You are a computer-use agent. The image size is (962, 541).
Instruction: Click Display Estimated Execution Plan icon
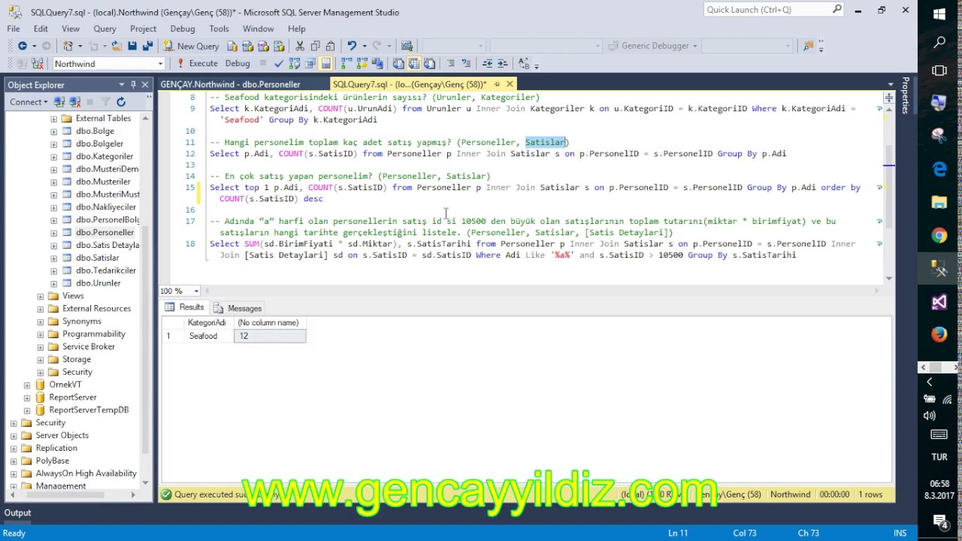pyautogui.click(x=295, y=64)
